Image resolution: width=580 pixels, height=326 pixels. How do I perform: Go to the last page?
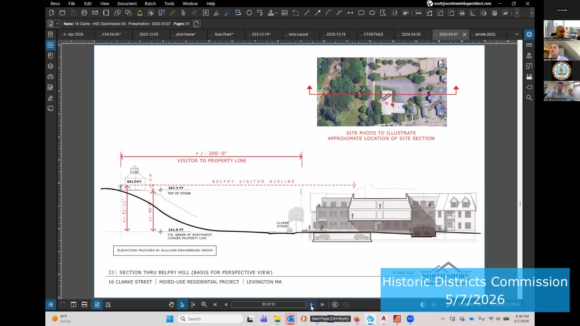[x=322, y=305]
